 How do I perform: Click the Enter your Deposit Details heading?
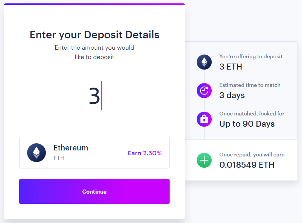pos(94,35)
